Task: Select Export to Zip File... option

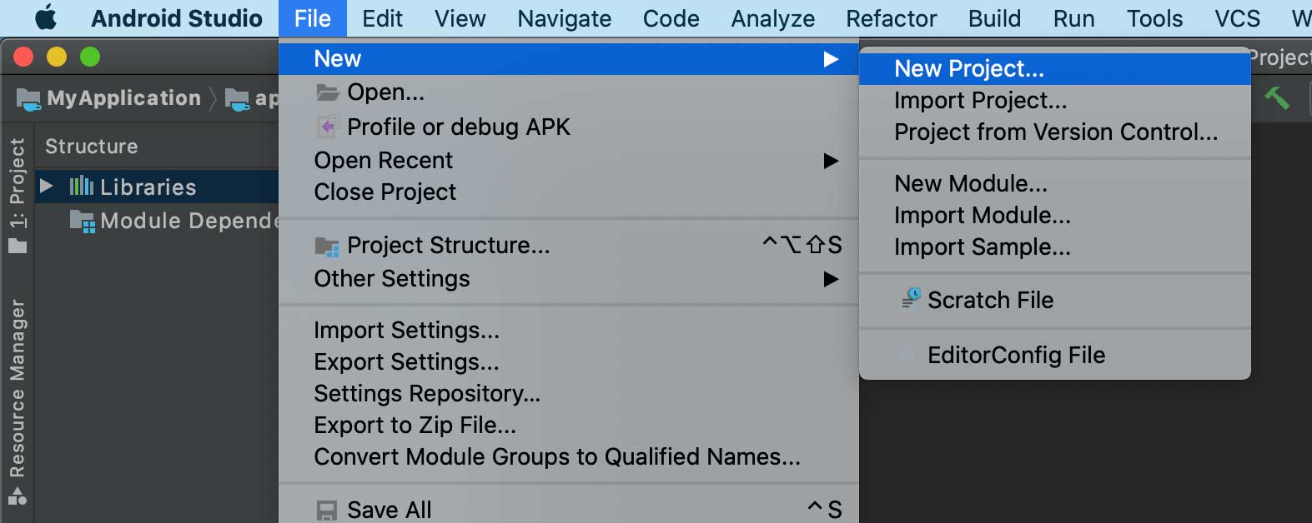Action: (x=415, y=426)
